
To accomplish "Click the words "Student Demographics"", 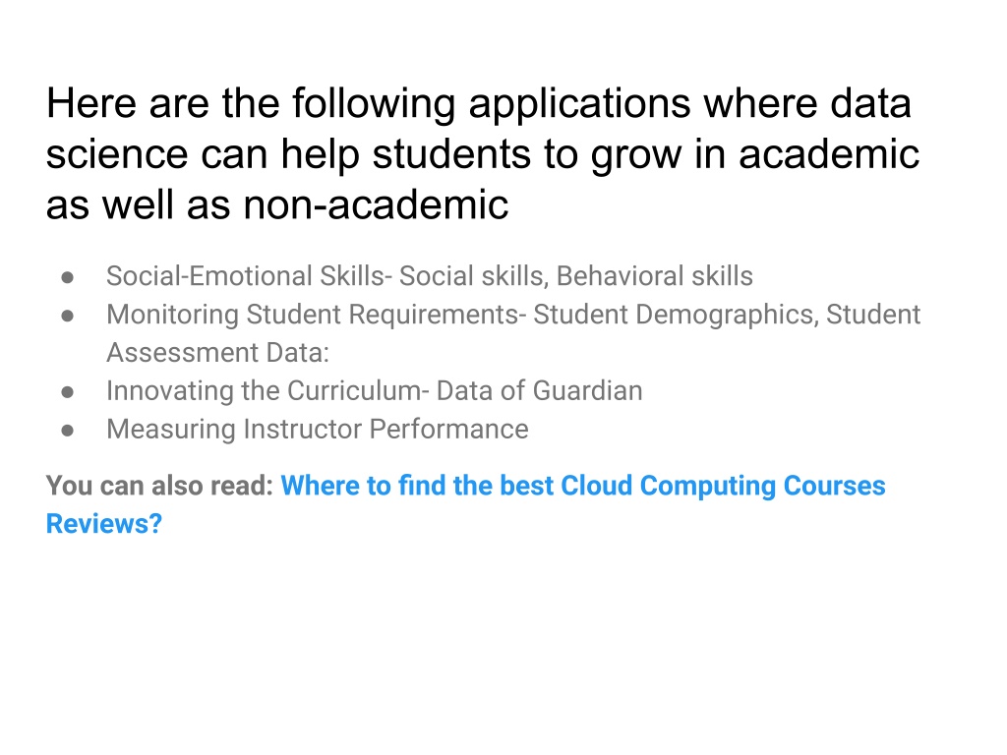I will coord(673,315).
